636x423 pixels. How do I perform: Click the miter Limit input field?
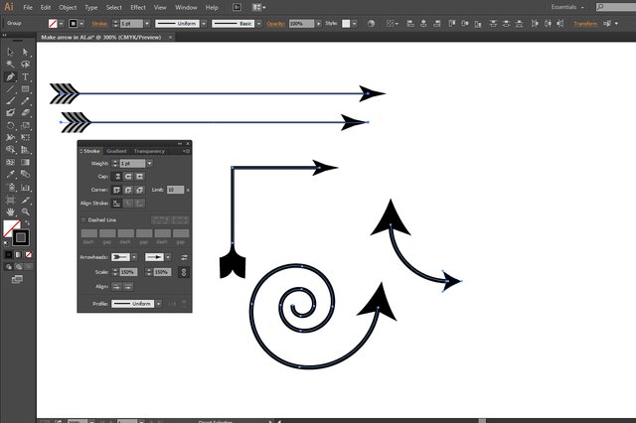(174, 189)
